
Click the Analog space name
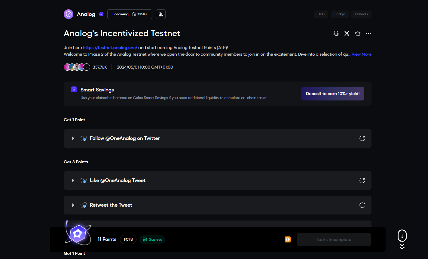(x=86, y=14)
